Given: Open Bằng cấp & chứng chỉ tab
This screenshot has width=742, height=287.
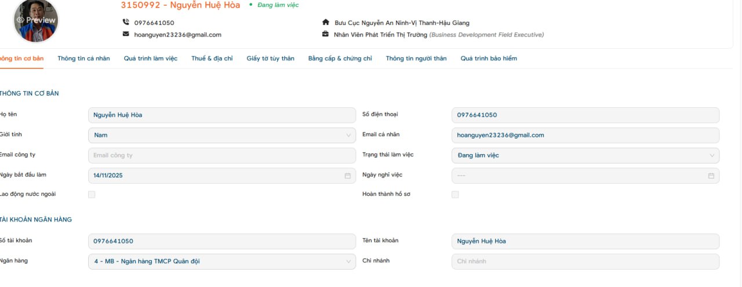Looking at the screenshot, I should 340,59.
